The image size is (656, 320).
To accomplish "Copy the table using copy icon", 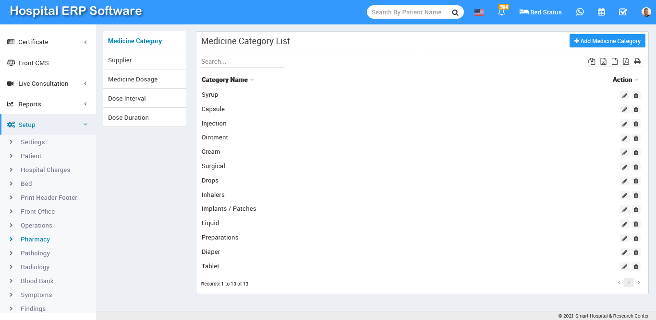I will coord(592,61).
